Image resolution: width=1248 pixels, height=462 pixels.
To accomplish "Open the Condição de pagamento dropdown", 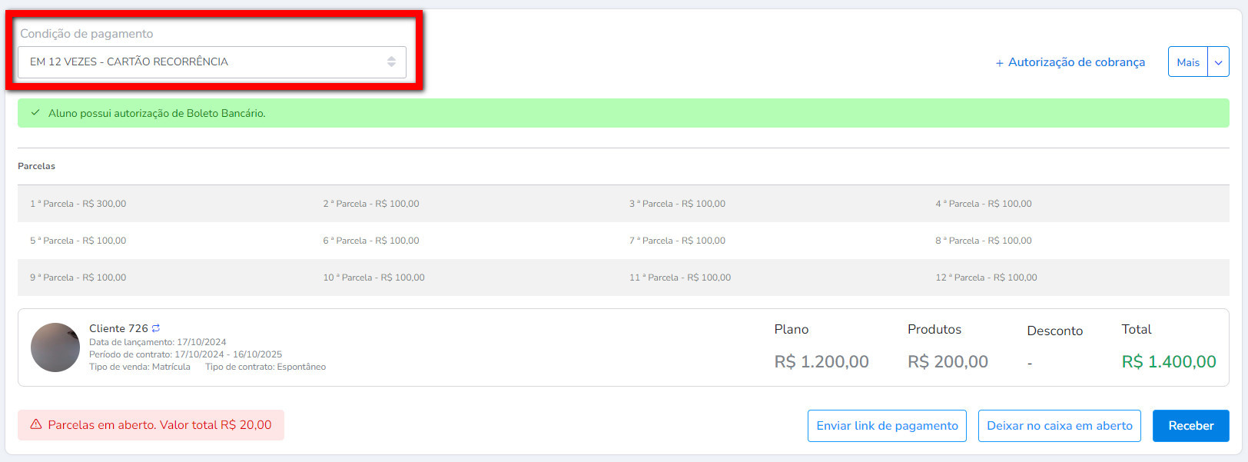I will 212,61.
